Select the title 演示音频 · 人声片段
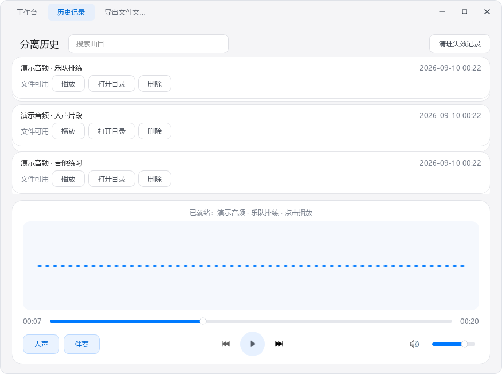Image resolution: width=502 pixels, height=374 pixels. [52, 115]
